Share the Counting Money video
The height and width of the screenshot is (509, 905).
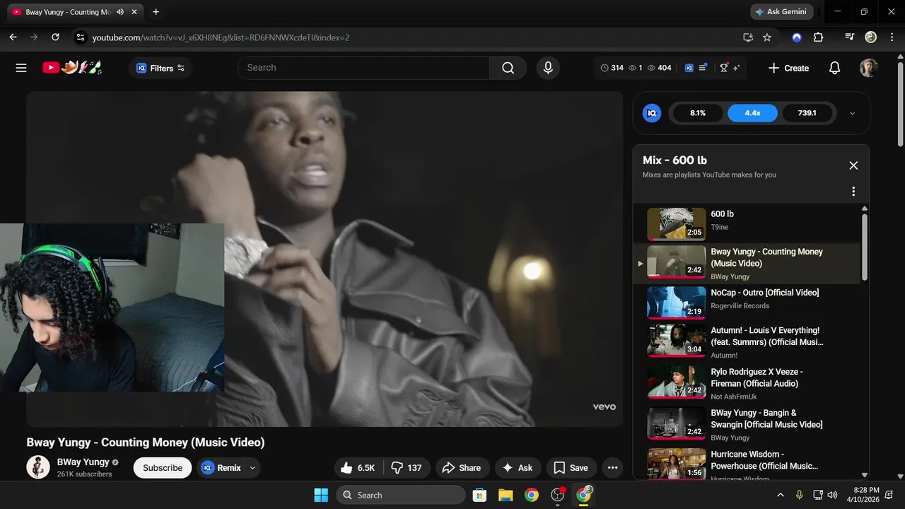(x=462, y=468)
